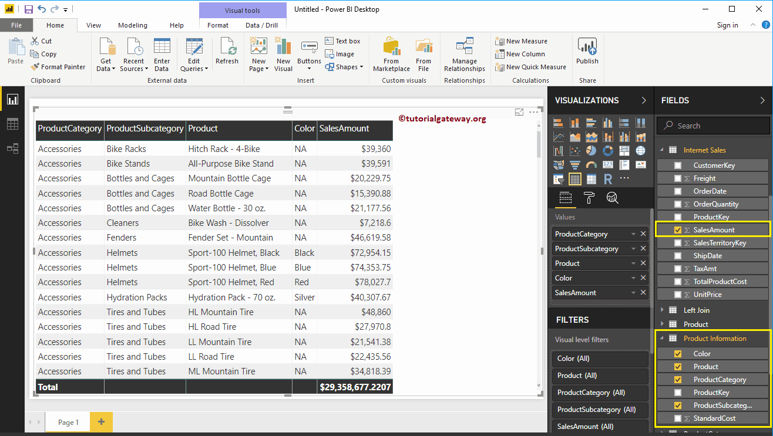Switch to the Modeling ribbon tab
The height and width of the screenshot is (436, 773).
pos(132,25)
